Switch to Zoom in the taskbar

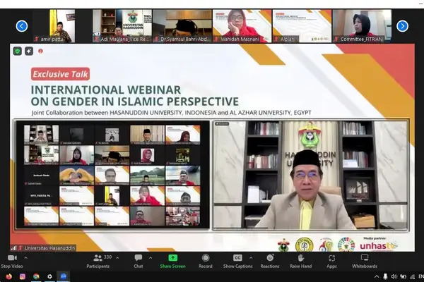64,276
